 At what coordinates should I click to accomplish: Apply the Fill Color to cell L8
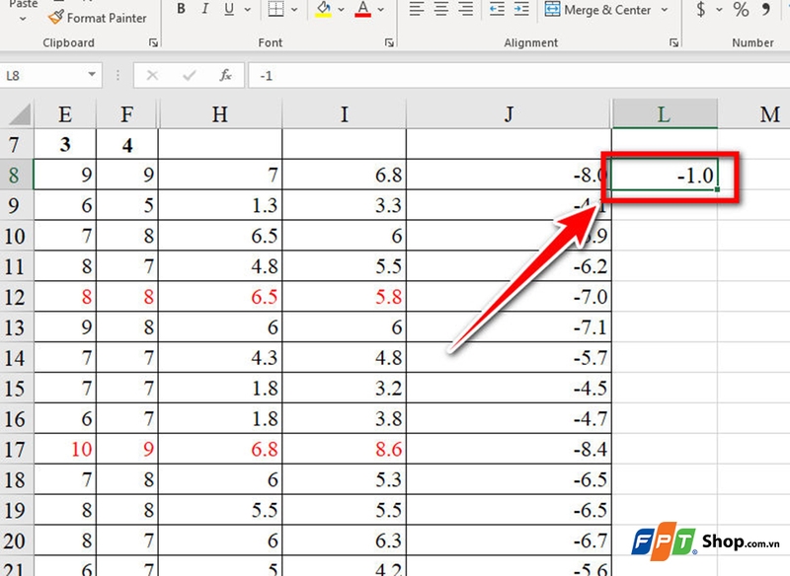(x=323, y=9)
